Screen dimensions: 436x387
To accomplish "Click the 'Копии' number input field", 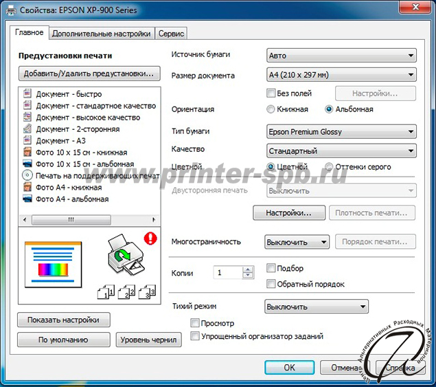I will [x=228, y=272].
